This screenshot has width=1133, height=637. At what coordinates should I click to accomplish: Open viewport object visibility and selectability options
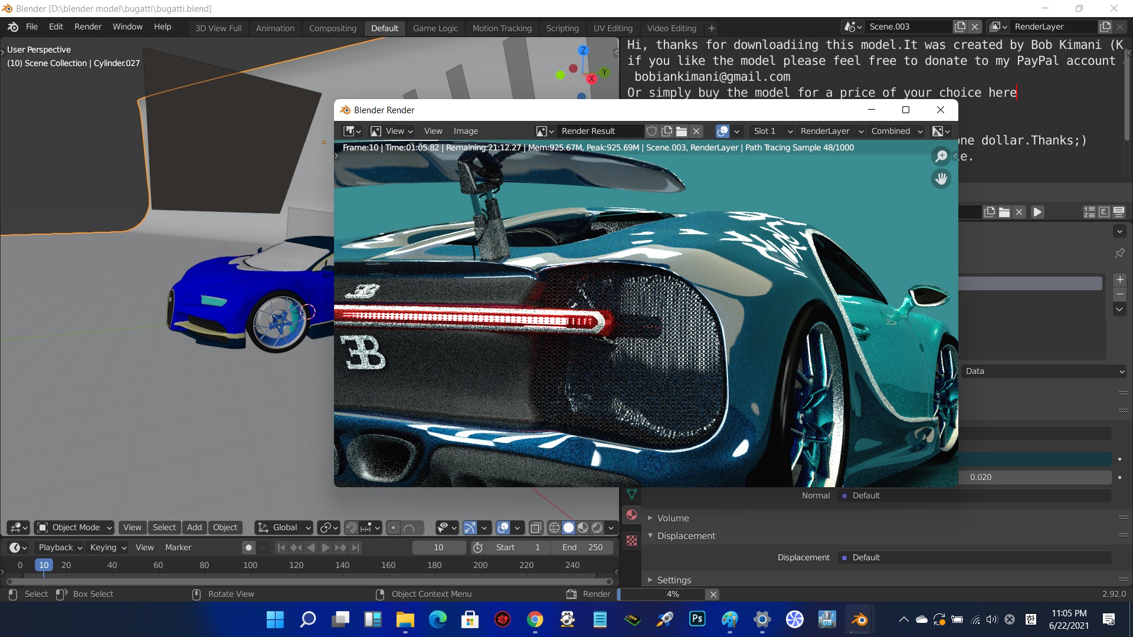click(x=447, y=527)
